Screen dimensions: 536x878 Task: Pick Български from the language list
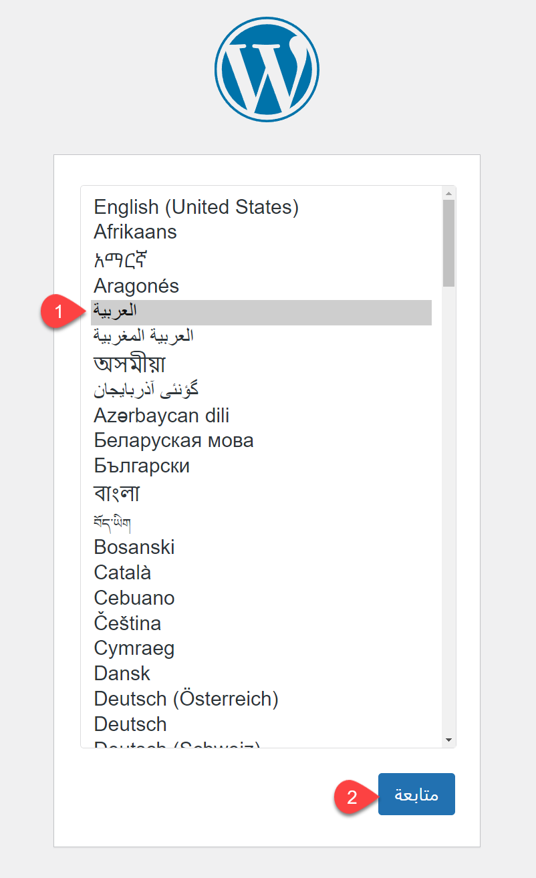(142, 466)
